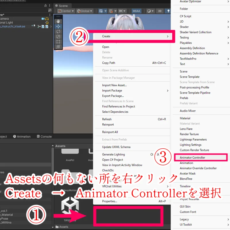Select the mukuchi_kisekae hierarchy object
Screen dimensions: 230x230
pyautogui.click(x=13, y=26)
